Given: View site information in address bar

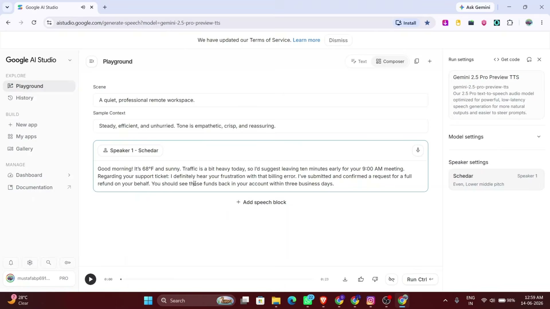Looking at the screenshot, I should [x=49, y=23].
